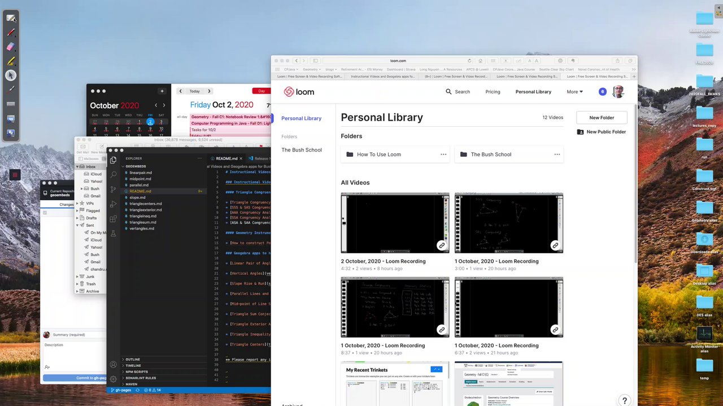The height and width of the screenshot is (406, 723).
Task: Open vertangles.md in VS Code explorer
Action: 141,228
